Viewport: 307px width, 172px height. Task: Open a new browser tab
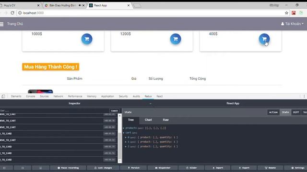[x=137, y=6]
